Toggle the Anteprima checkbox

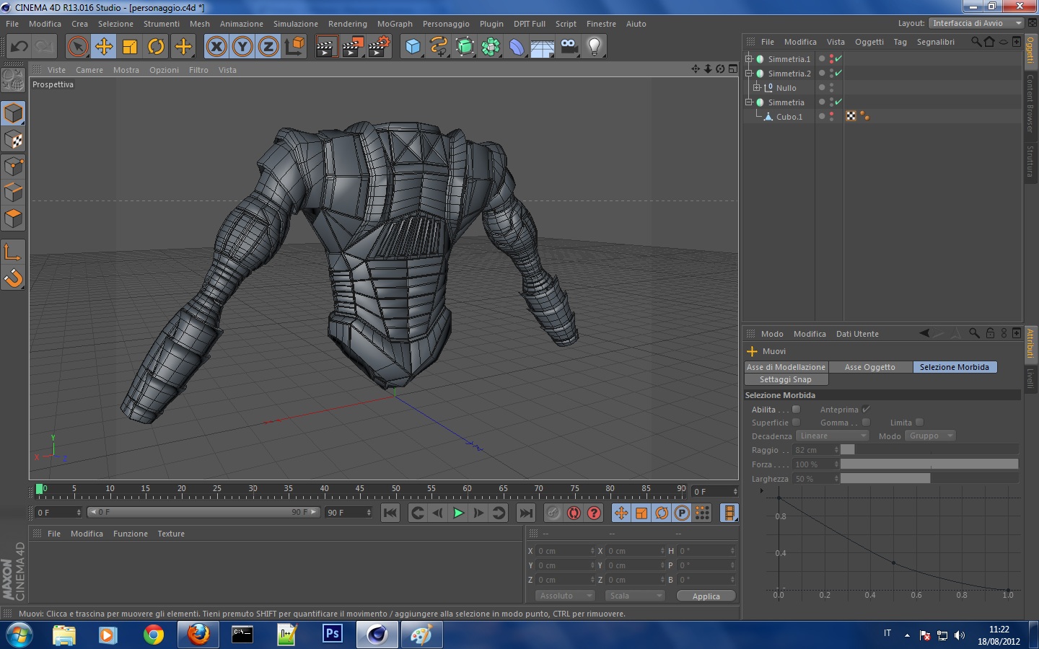pos(866,410)
